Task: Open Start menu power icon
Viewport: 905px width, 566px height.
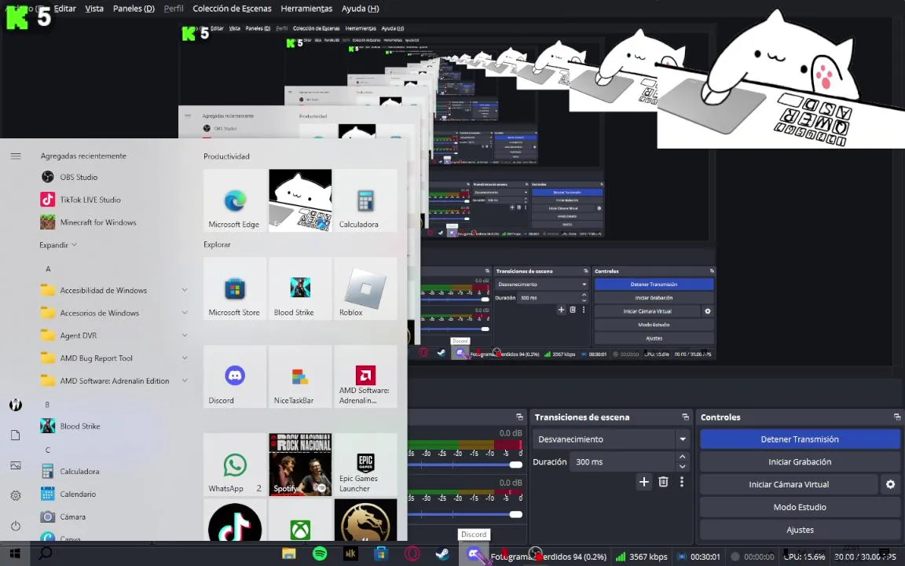Action: (x=16, y=526)
